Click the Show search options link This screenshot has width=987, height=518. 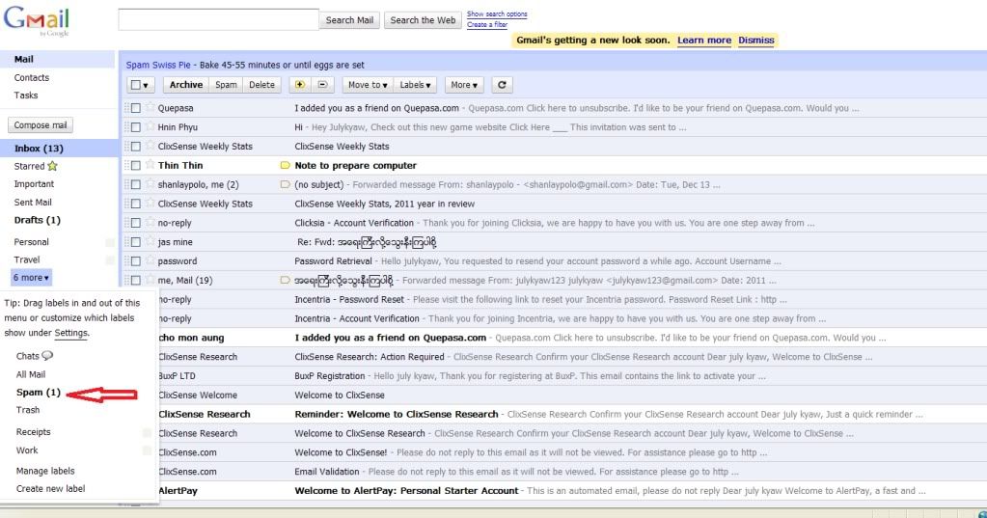pos(497,14)
